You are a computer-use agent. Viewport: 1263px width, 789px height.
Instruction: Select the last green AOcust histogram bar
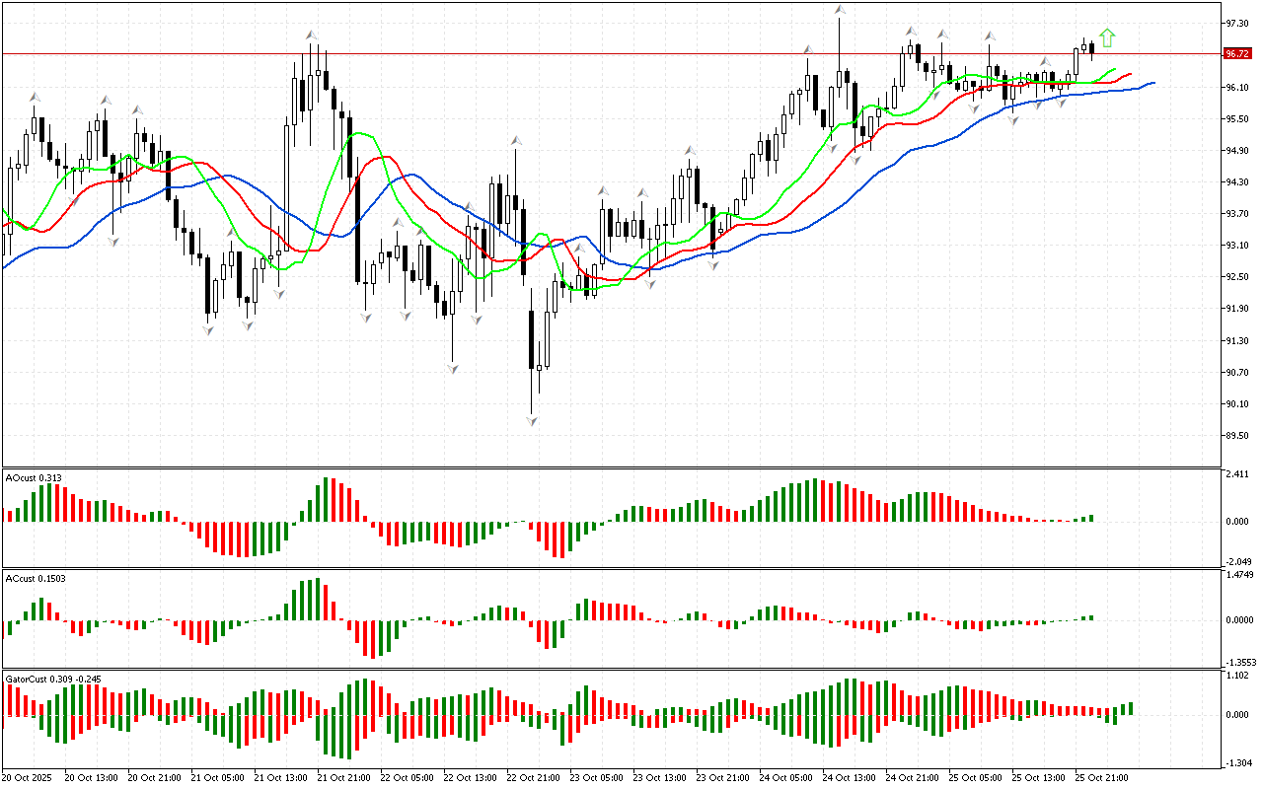click(1091, 518)
